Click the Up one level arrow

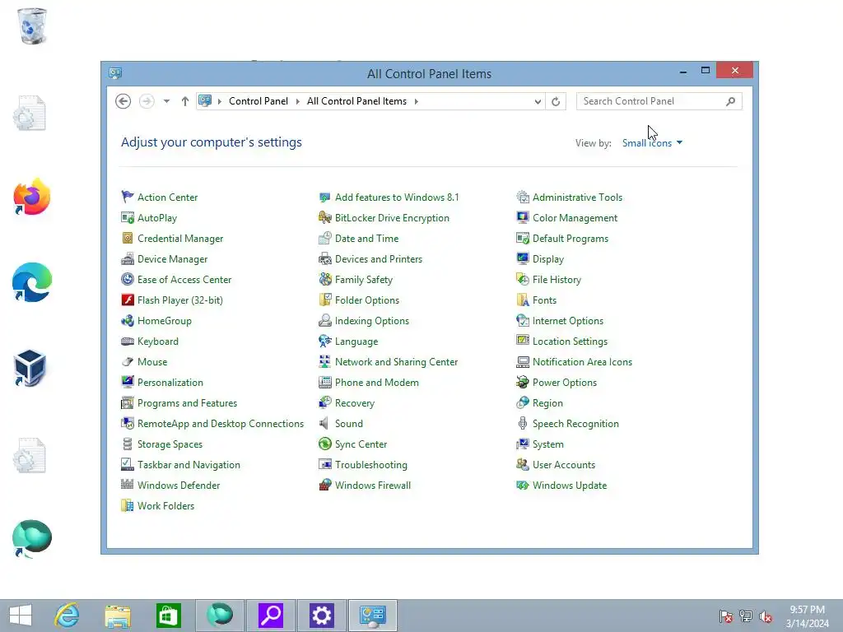[x=185, y=101]
